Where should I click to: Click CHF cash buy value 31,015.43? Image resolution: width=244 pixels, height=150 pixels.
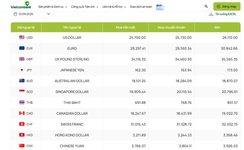click(138, 124)
